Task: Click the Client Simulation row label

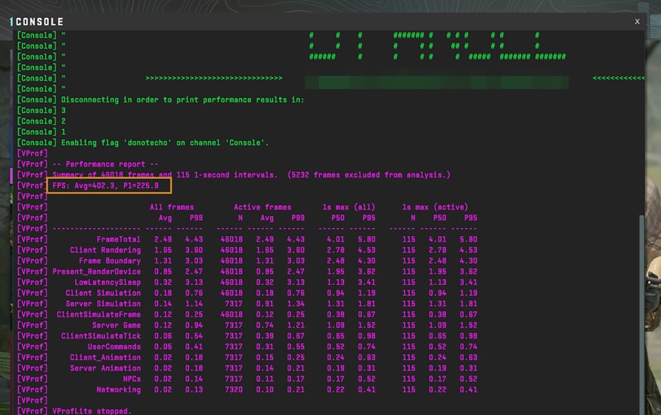Action: (103, 292)
